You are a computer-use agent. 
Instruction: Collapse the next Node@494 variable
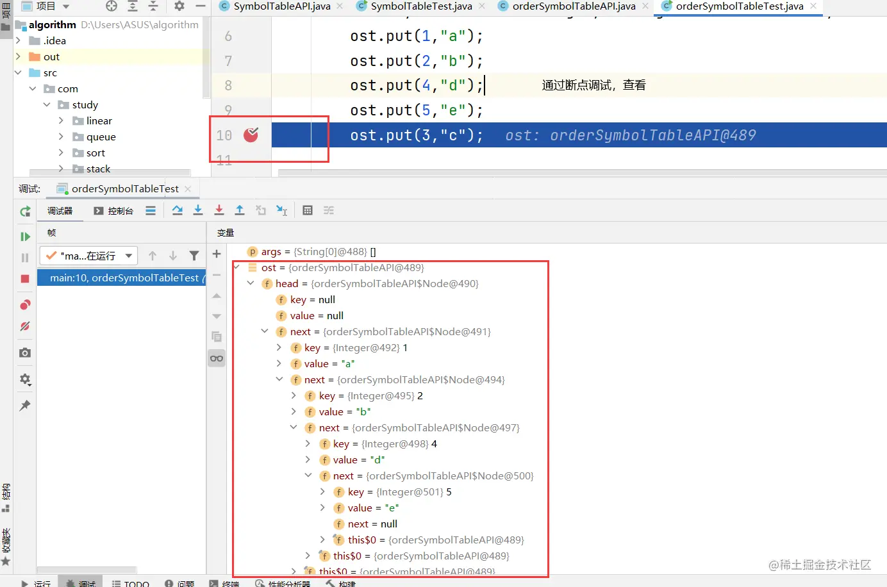pyautogui.click(x=279, y=379)
